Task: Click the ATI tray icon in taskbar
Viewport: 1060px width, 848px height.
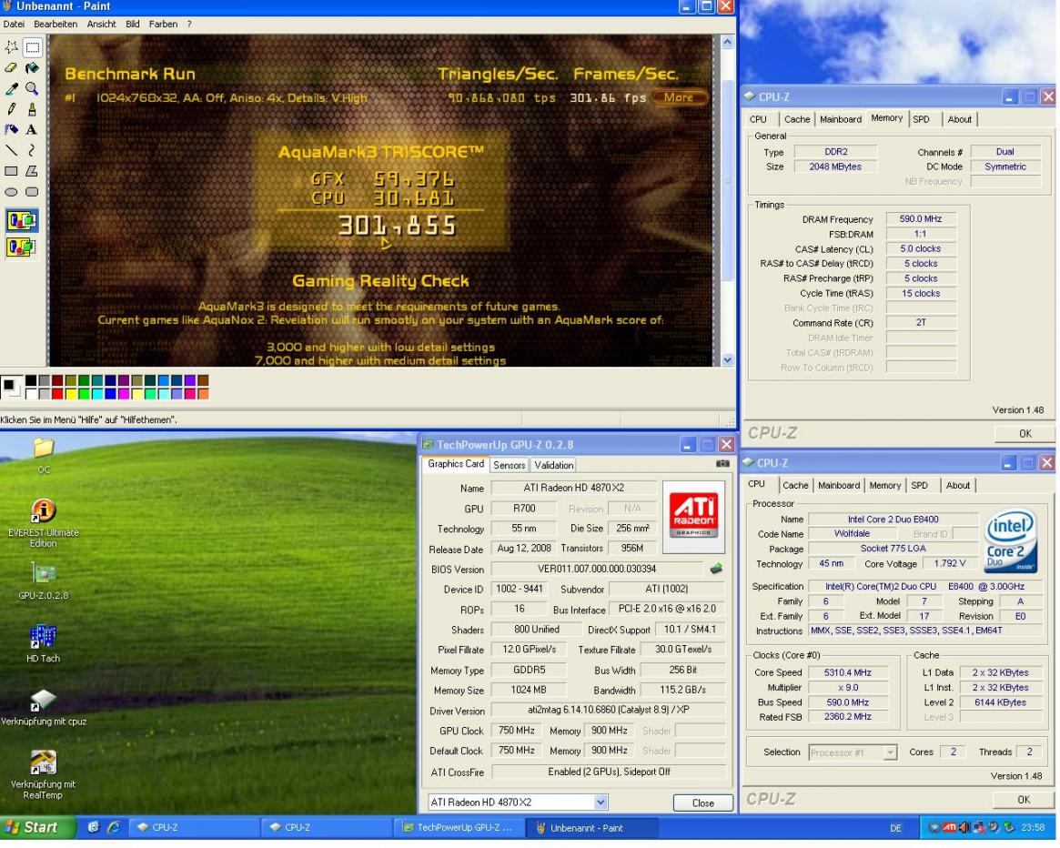Action: (949, 828)
